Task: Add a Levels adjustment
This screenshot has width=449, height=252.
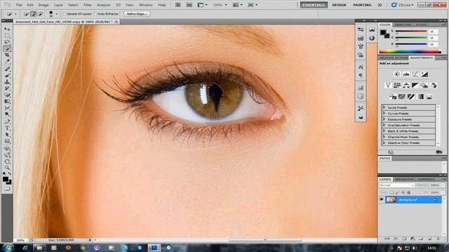Action: coord(406,74)
